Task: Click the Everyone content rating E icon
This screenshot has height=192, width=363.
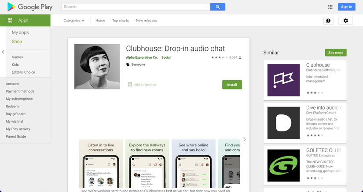Action: coord(128,64)
